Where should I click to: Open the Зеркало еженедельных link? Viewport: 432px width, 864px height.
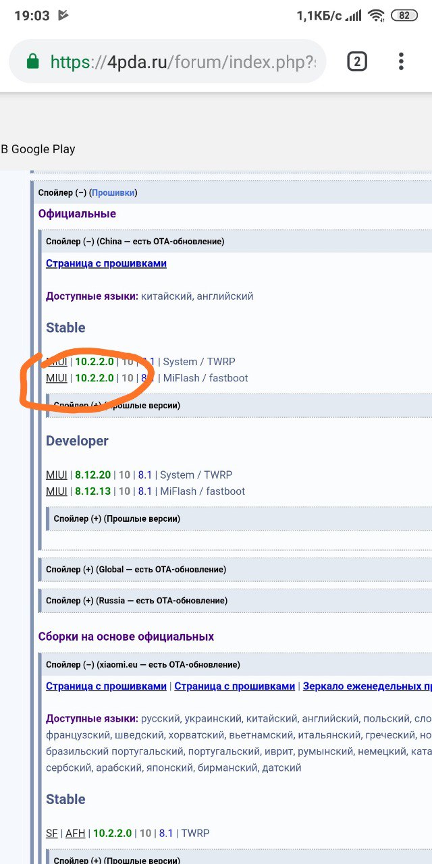coord(367,686)
